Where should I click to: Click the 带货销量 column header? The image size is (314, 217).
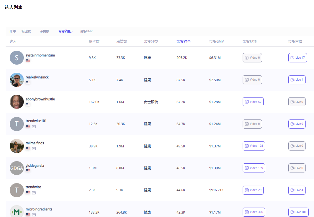pyautogui.click(x=183, y=41)
